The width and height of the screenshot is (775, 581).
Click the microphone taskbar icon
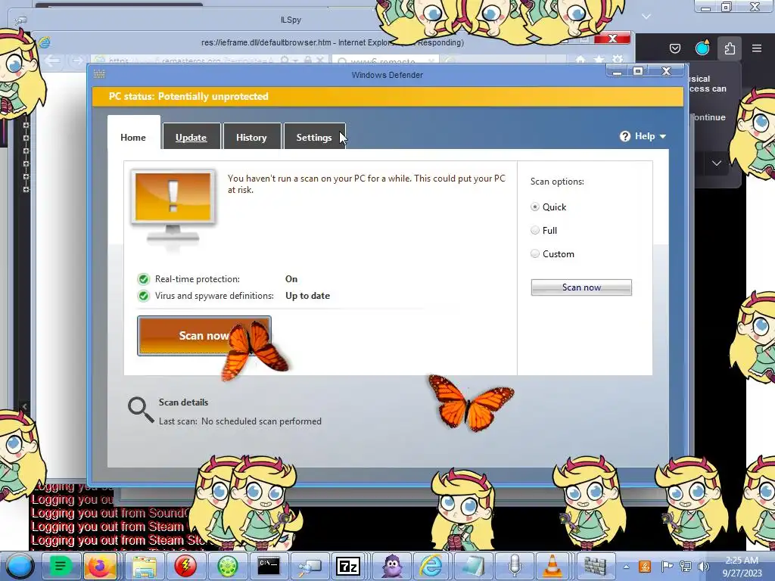coord(515,566)
